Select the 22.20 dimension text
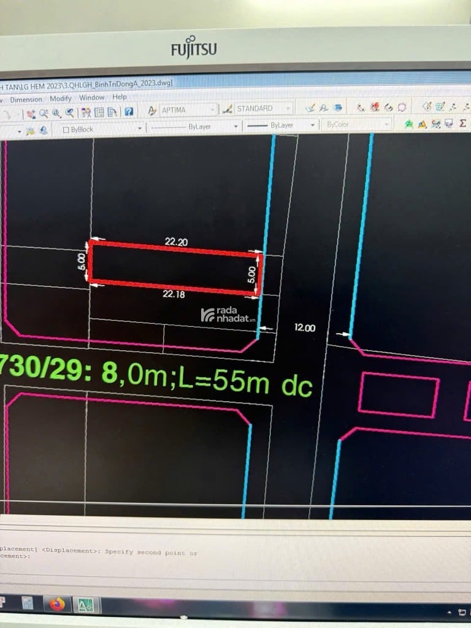 (x=176, y=242)
